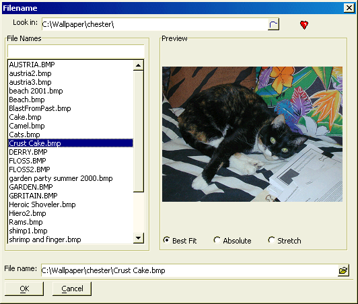Close the Filename dialog

point(349,8)
